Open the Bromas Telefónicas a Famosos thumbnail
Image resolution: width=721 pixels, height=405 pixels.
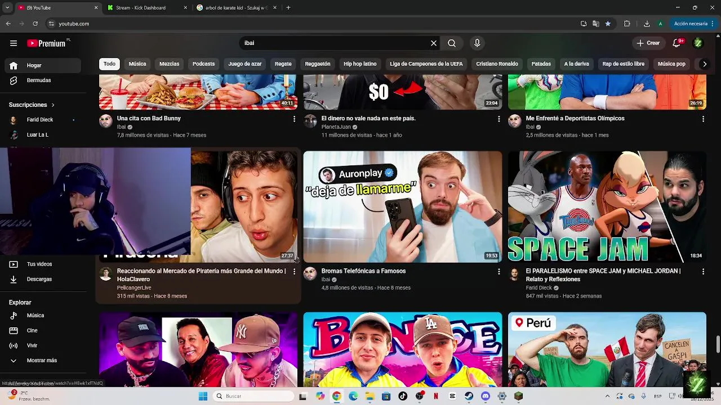point(403,206)
